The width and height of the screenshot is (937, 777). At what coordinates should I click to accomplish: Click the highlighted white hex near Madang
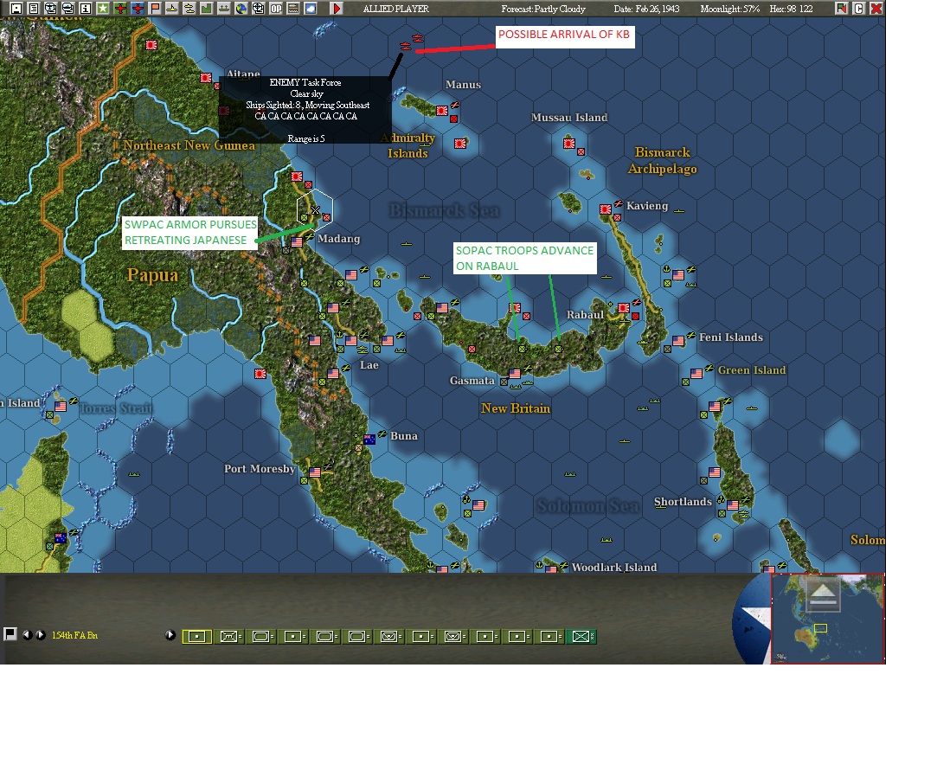pos(315,209)
